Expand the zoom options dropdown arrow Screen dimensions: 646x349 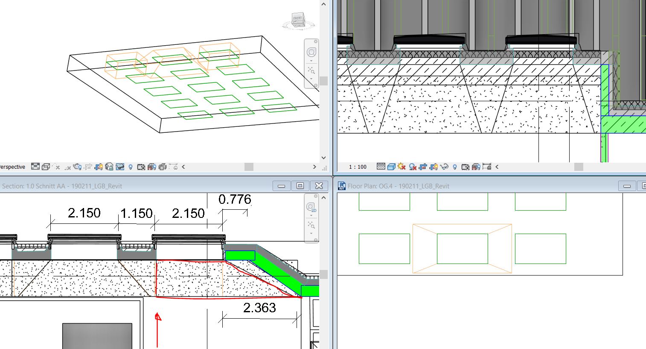pyautogui.click(x=311, y=78)
